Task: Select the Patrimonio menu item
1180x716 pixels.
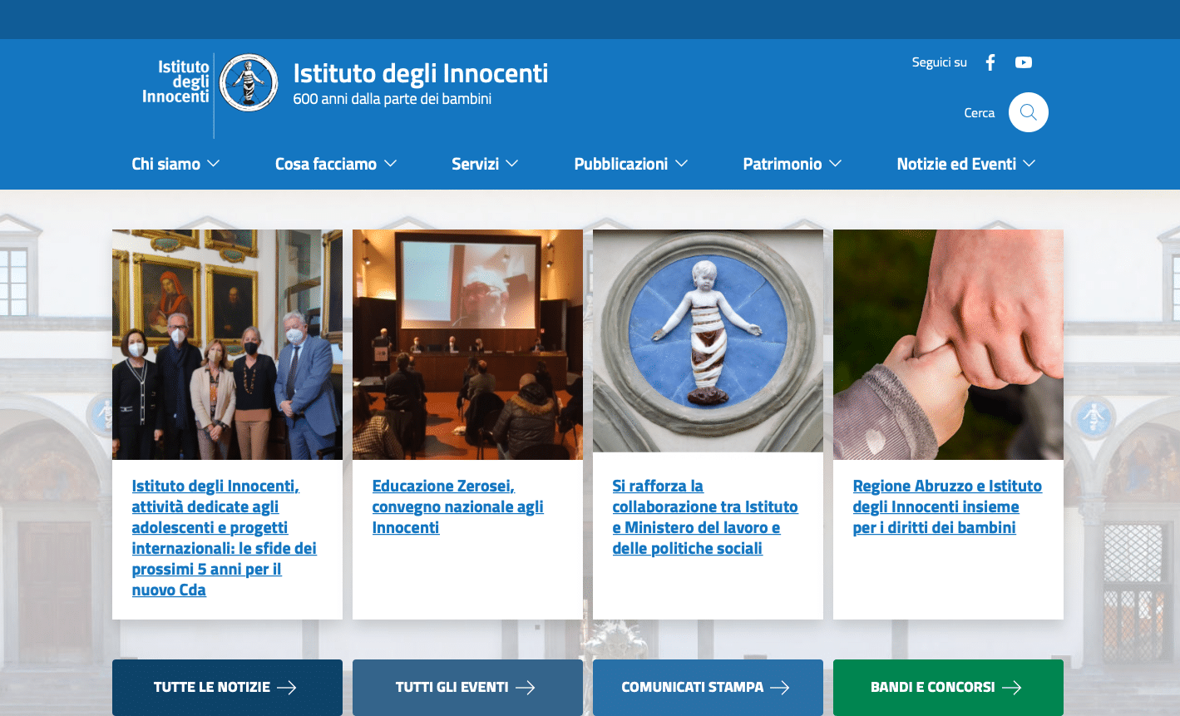Action: pyautogui.click(x=792, y=164)
